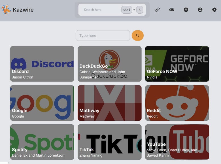This screenshot has width=221, height=164.
Task: Open the Discord app card
Action: (x=42, y=64)
